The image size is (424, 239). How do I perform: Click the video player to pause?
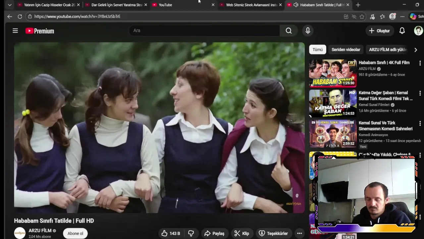click(x=159, y=128)
